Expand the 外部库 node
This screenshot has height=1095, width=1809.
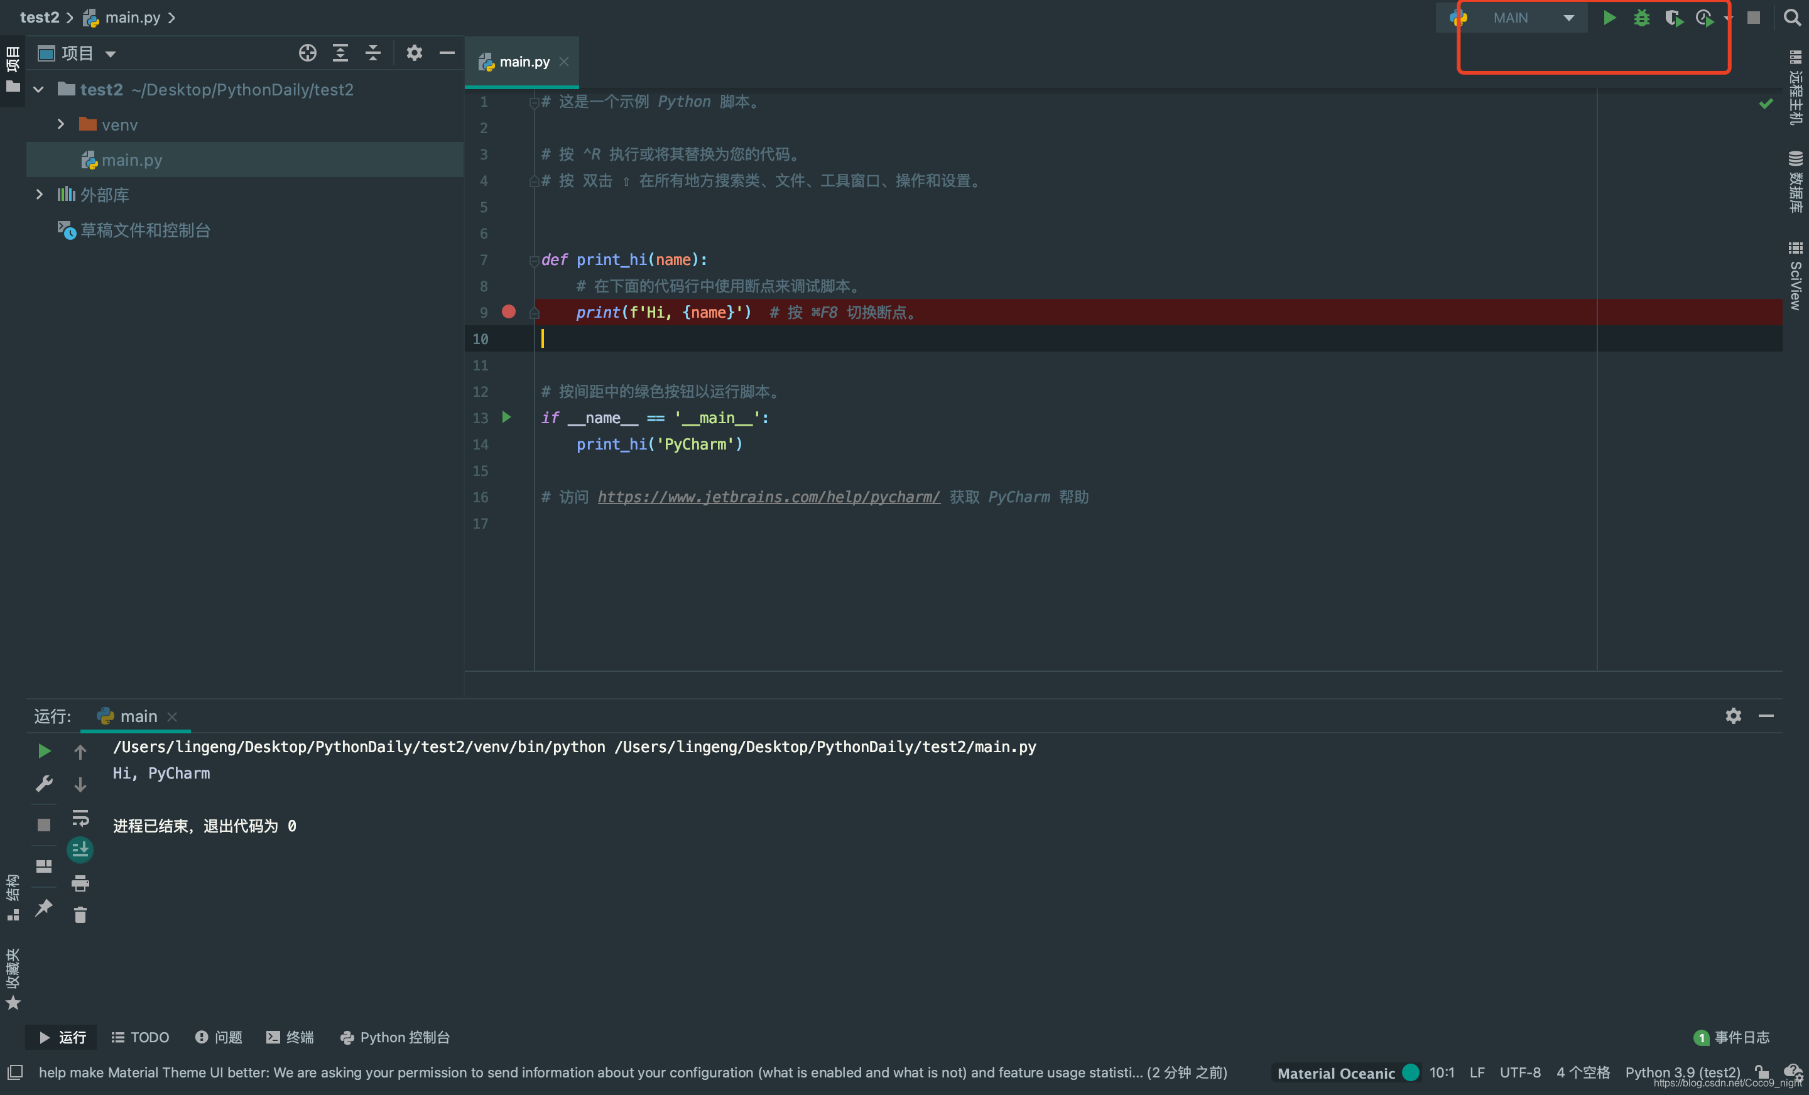39,195
